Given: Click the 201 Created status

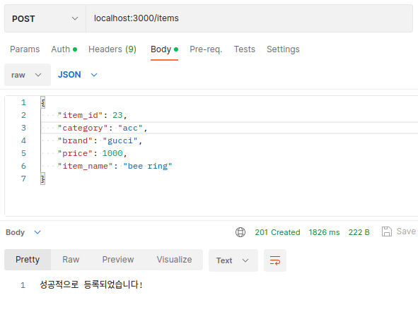Looking at the screenshot, I should pos(277,232).
